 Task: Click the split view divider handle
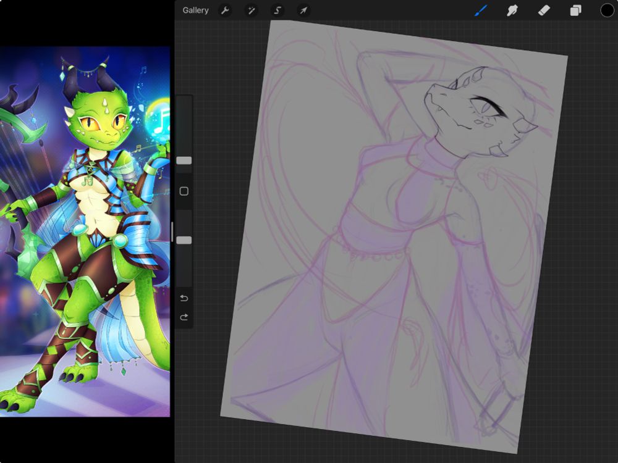click(x=172, y=231)
